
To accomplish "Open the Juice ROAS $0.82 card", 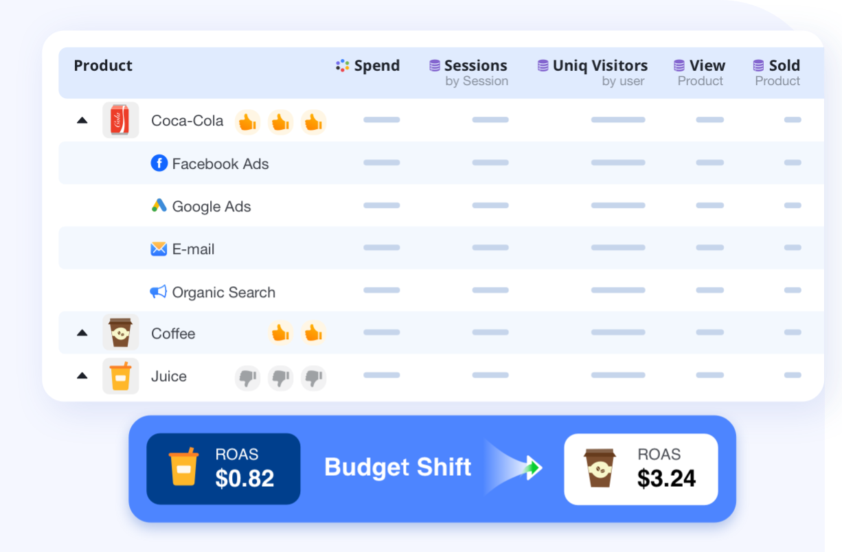I will pyautogui.click(x=223, y=469).
